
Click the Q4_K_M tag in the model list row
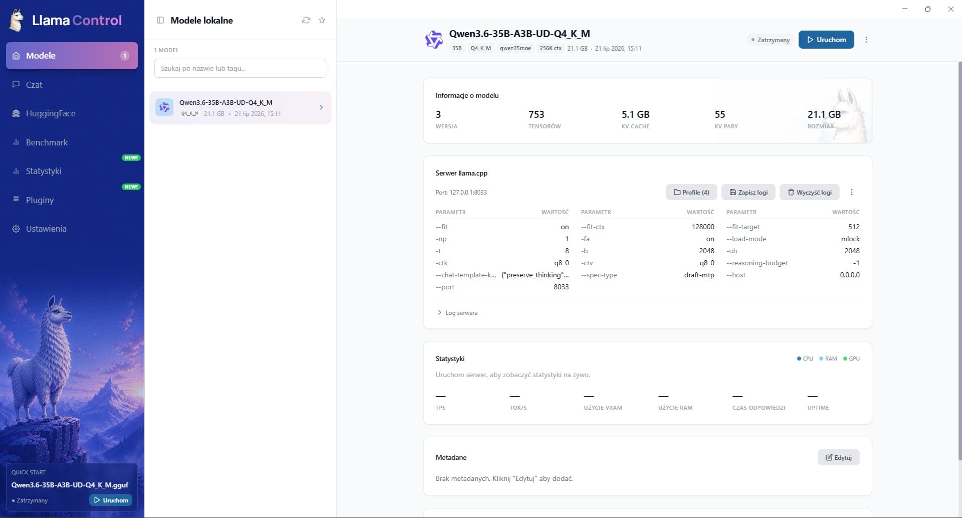click(189, 114)
